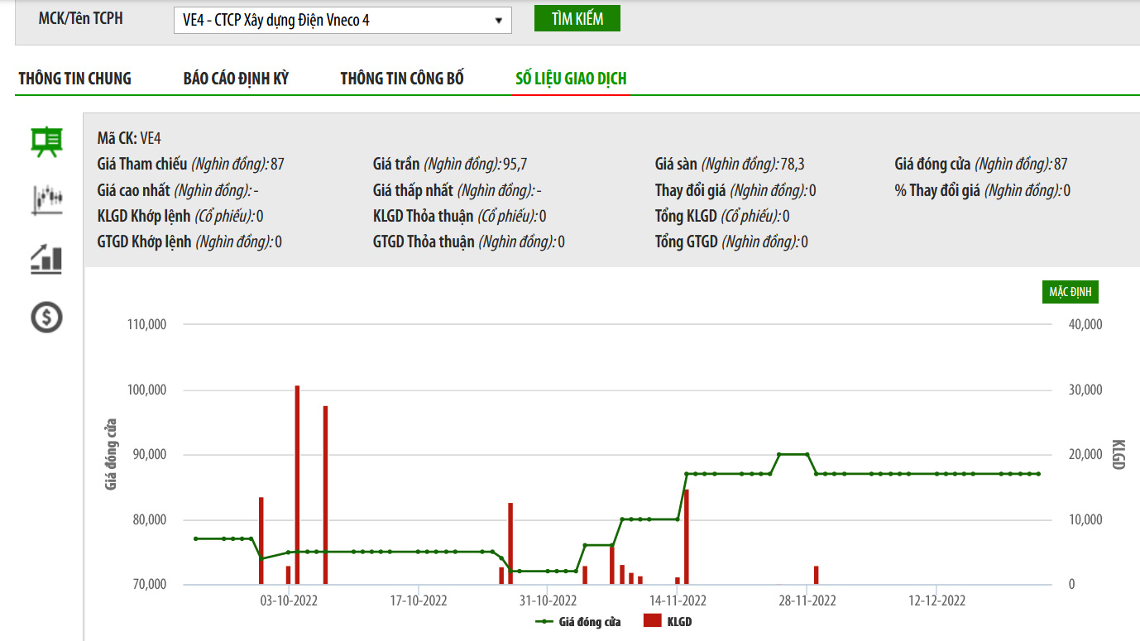
Task: Open the dollar coin sidebar icon
Action: click(46, 317)
